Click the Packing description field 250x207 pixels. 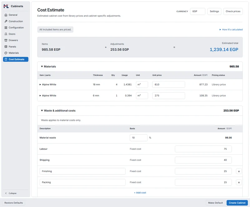pyautogui.click(x=82, y=182)
